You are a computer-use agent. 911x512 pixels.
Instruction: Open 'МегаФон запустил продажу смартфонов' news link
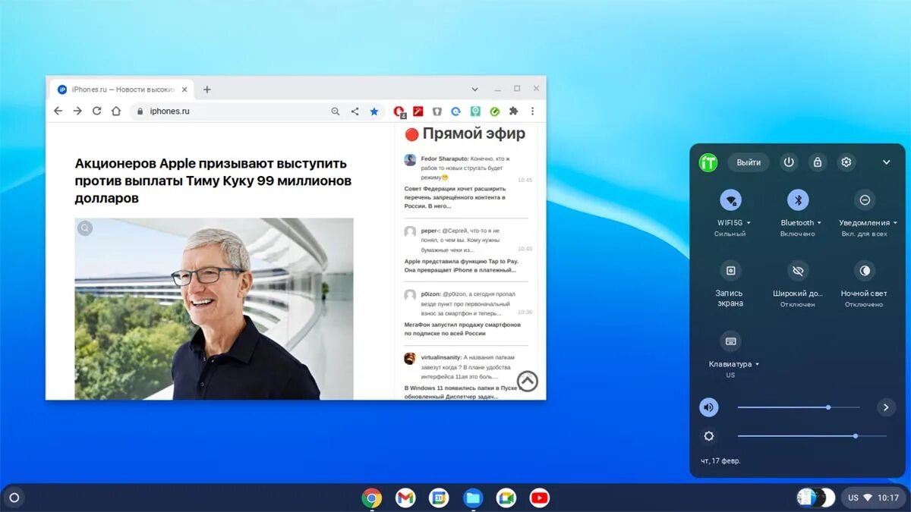point(462,328)
